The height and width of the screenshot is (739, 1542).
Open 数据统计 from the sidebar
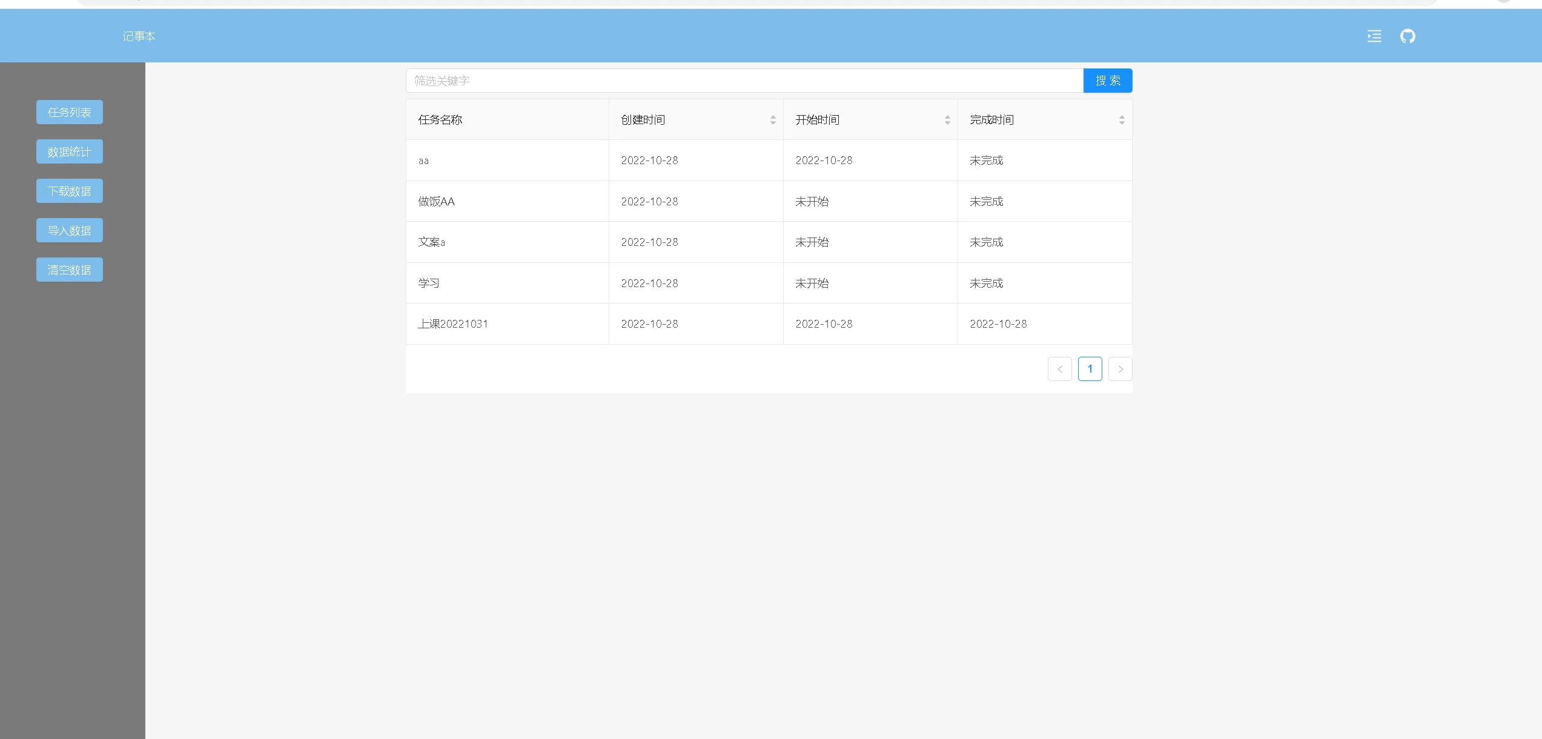tap(69, 151)
